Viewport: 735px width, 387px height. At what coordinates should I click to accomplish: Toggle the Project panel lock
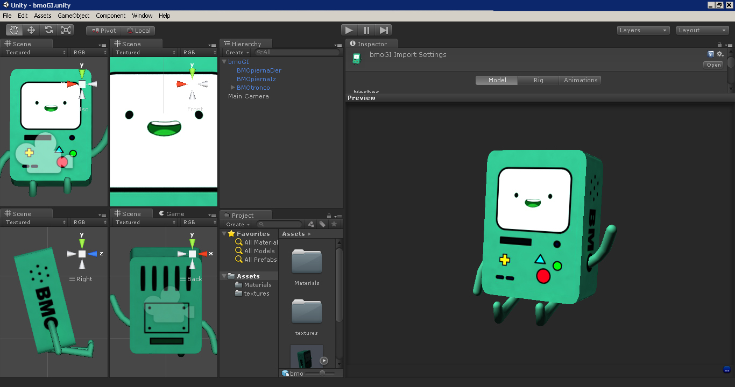click(329, 216)
